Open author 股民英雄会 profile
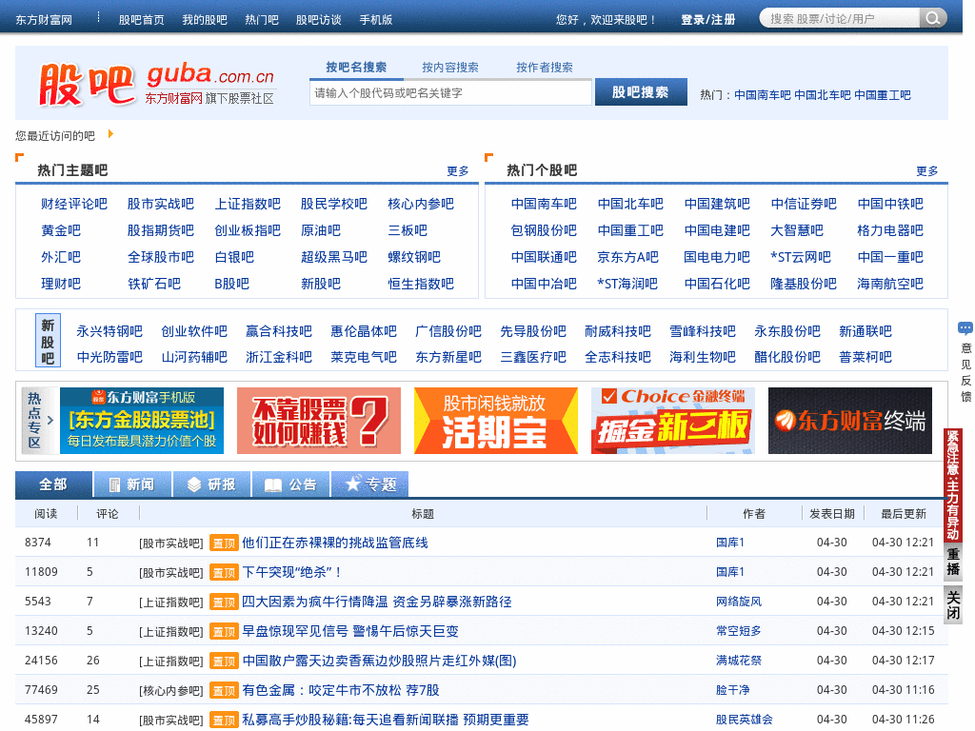 pyautogui.click(x=744, y=720)
